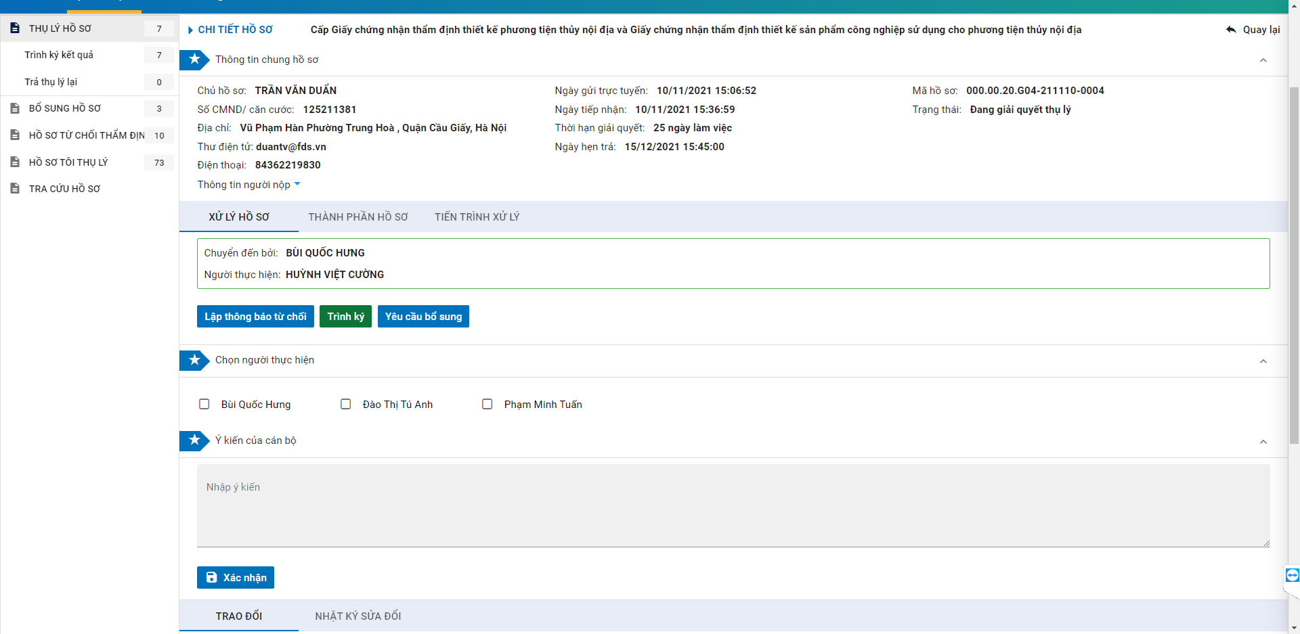This screenshot has height=634, width=1300.
Task: Click the document icon beside BỔ SUNG HỒ SƠ
Action: [15, 108]
